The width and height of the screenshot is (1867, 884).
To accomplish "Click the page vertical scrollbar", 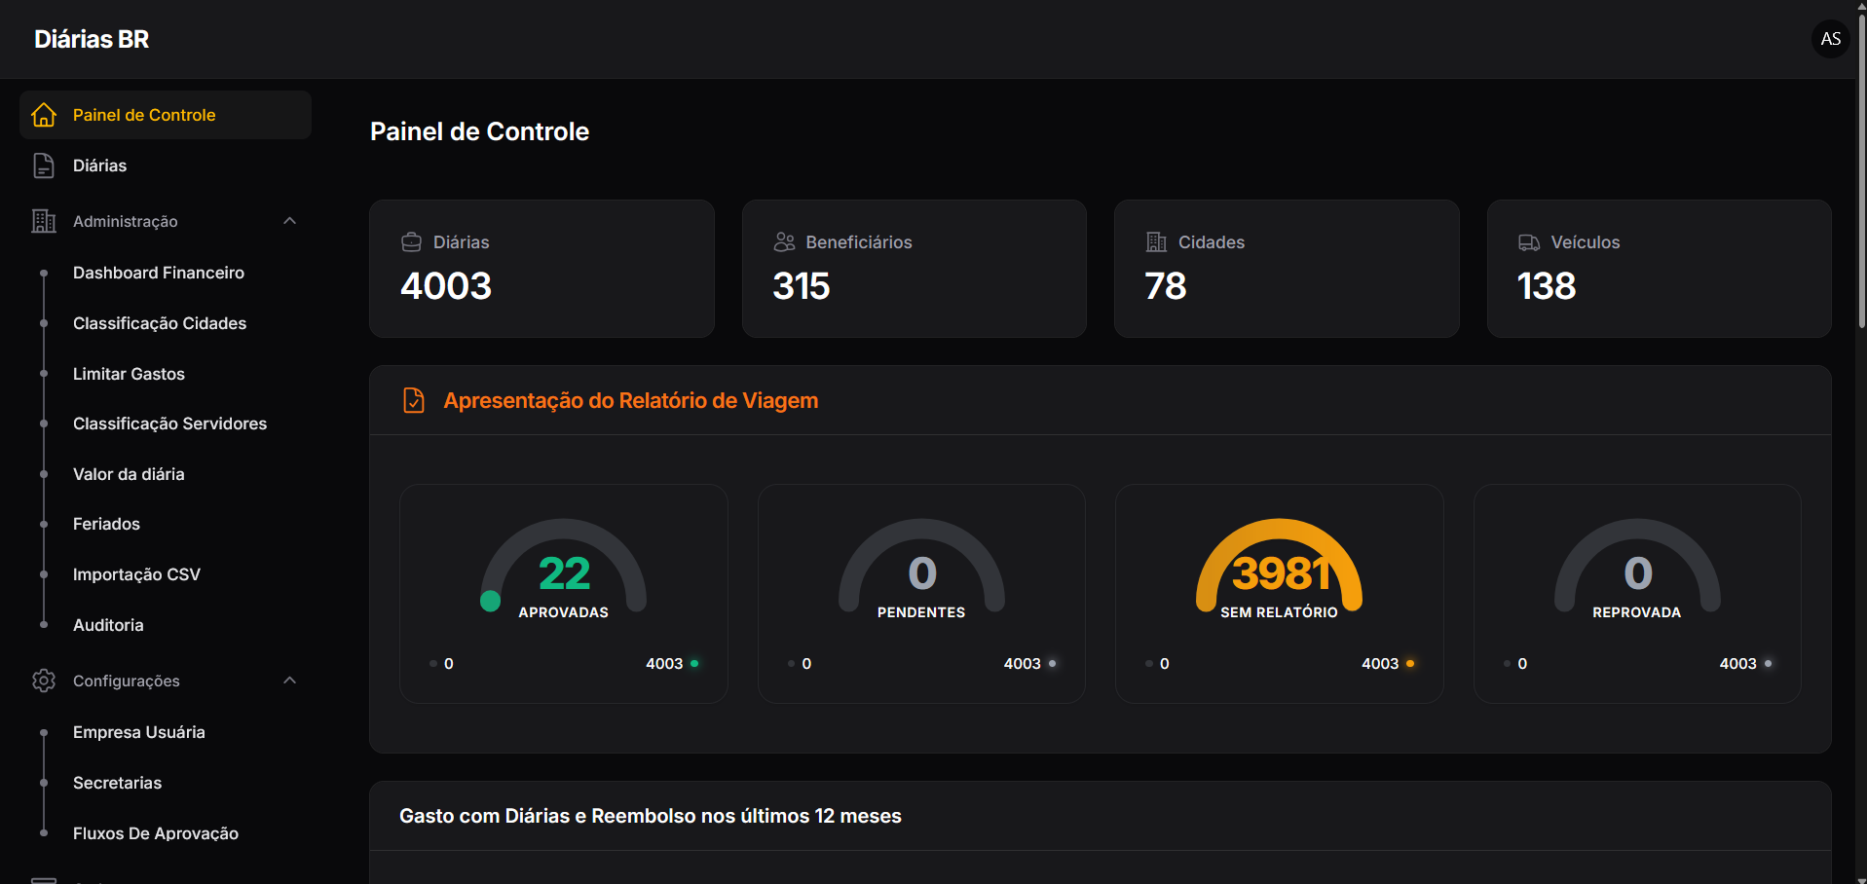I will (1861, 170).
